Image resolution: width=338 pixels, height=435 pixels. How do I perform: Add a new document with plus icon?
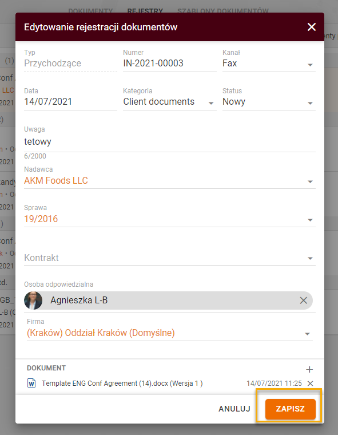click(309, 370)
